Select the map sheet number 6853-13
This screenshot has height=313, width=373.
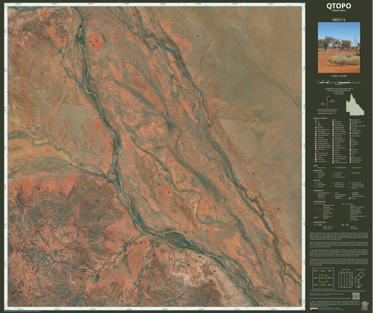point(339,20)
